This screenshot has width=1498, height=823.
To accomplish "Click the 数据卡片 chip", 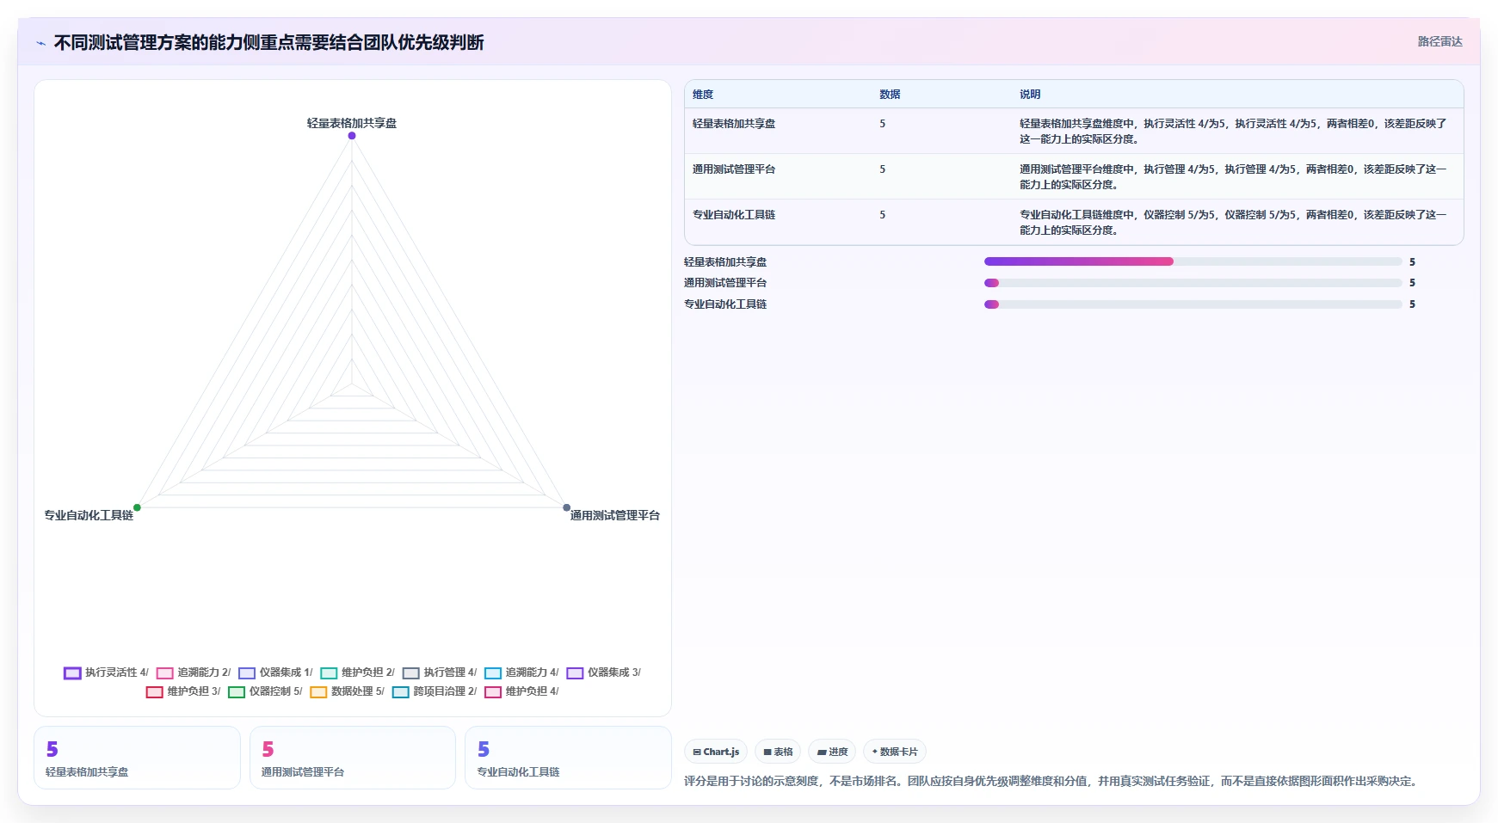I will [895, 752].
